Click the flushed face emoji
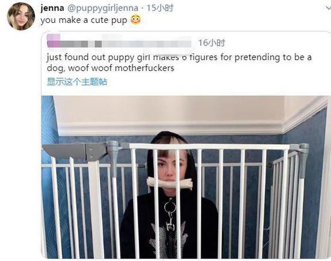Screen dimensions: 331x261 pyautogui.click(x=135, y=20)
